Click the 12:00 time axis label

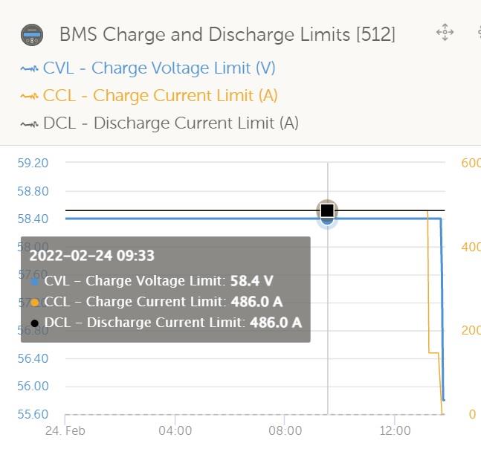pyautogui.click(x=395, y=431)
